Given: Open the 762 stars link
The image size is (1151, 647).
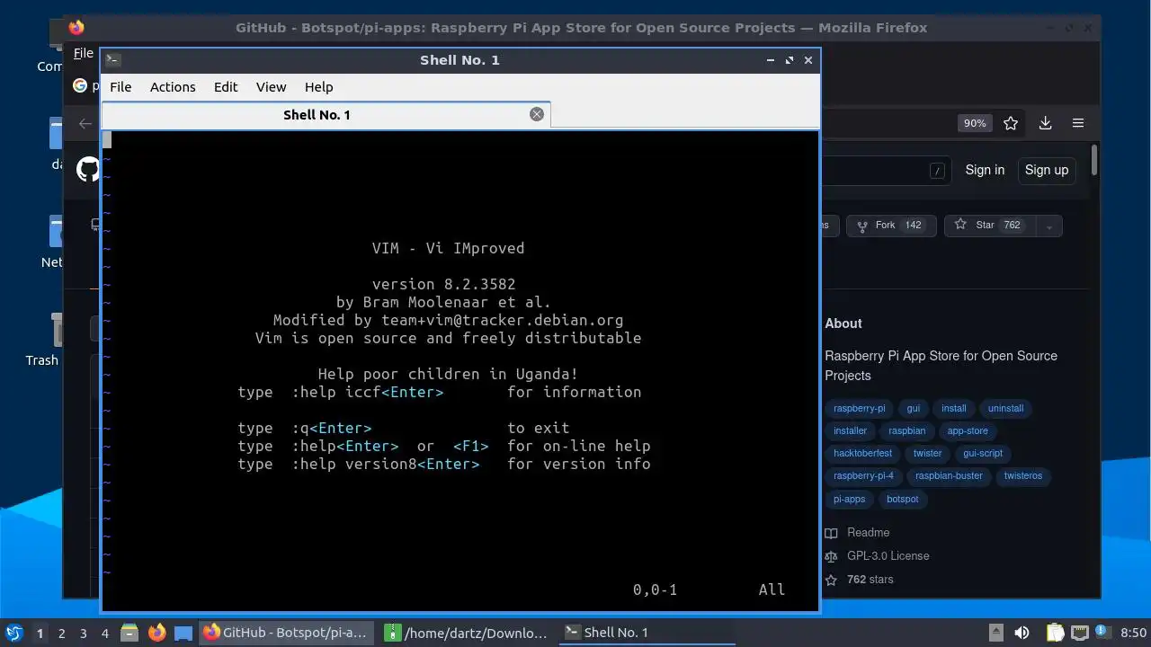Looking at the screenshot, I should click(x=870, y=580).
